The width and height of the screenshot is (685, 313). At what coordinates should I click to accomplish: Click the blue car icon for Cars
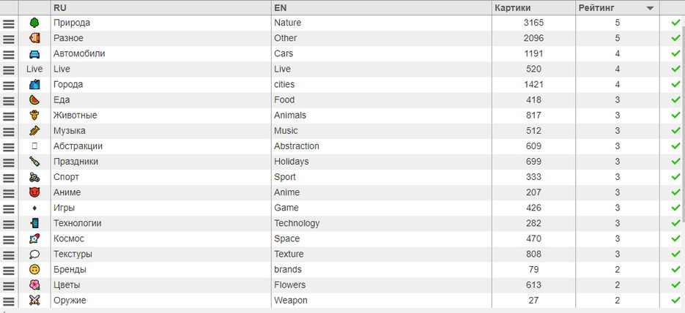pos(34,53)
